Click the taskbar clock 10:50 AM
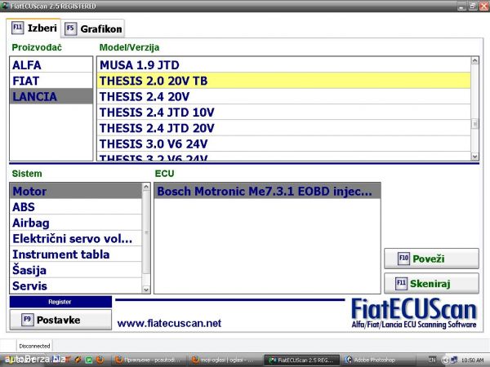490x367 pixels. (472, 360)
